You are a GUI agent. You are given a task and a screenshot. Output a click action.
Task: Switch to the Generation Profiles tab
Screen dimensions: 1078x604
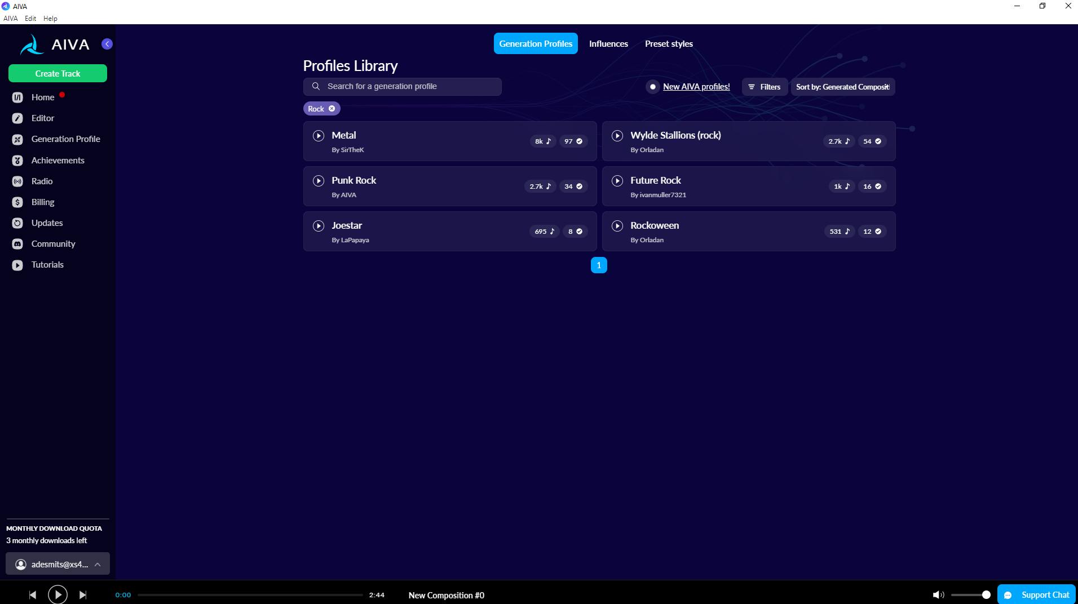pos(536,44)
